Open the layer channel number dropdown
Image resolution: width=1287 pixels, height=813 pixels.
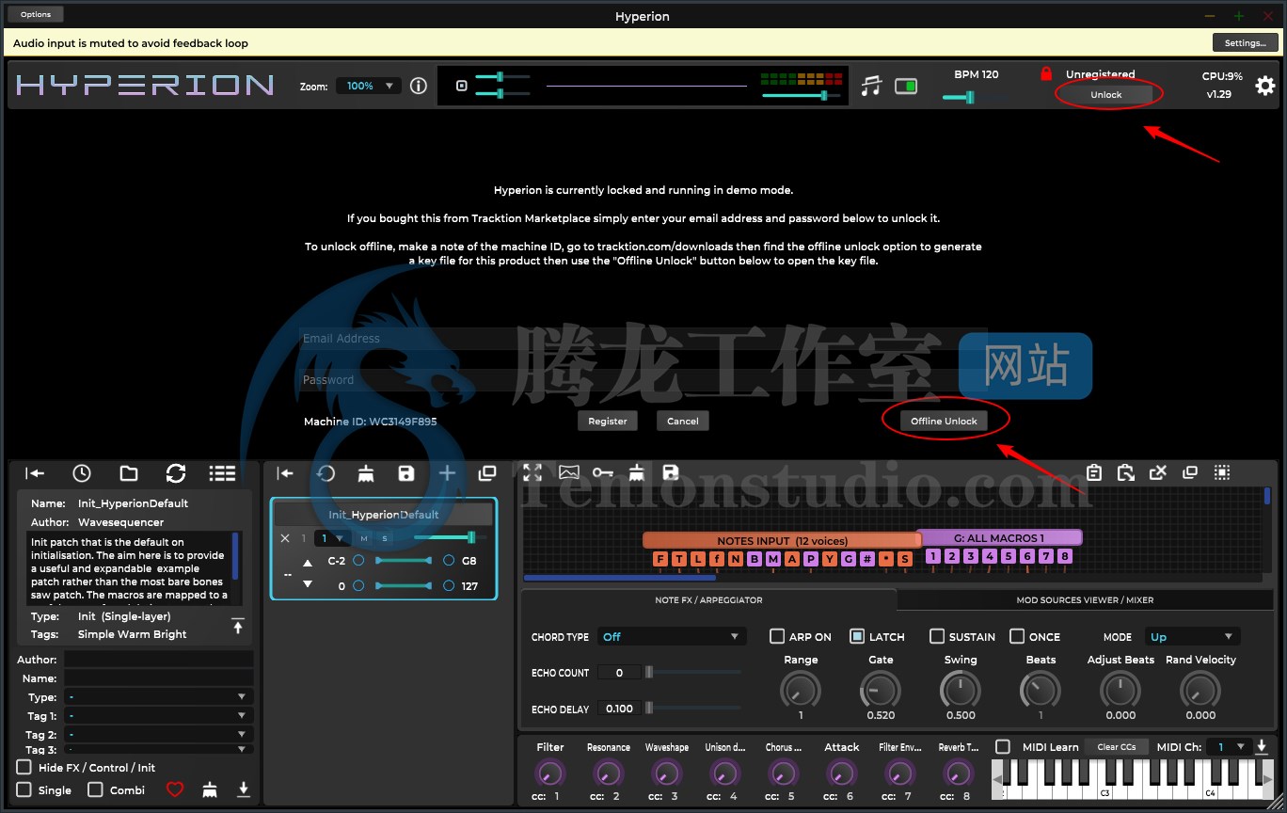pos(332,538)
